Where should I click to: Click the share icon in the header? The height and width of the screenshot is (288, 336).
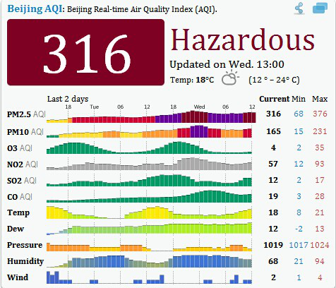pos(299,9)
